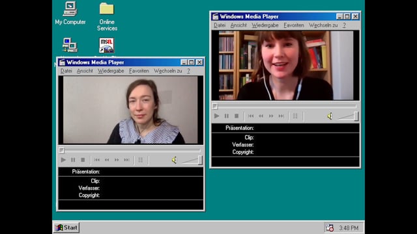417x234 pixels.
Task: Fast forward in the left Media Player window
Action: (117, 160)
